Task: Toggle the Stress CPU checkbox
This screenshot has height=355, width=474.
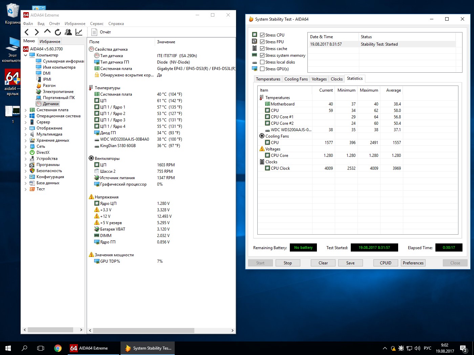Action: 262,35
